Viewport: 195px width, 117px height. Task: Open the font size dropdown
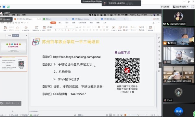(x=75, y=27)
